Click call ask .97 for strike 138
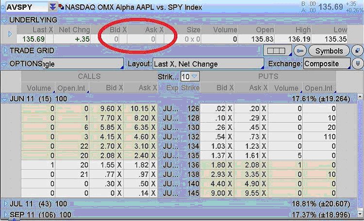Viewport: 364px width, 221px height. pos(144,174)
